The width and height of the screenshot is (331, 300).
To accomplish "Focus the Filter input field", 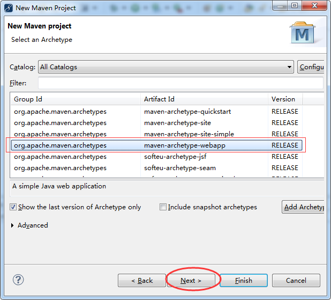I will point(180,83).
